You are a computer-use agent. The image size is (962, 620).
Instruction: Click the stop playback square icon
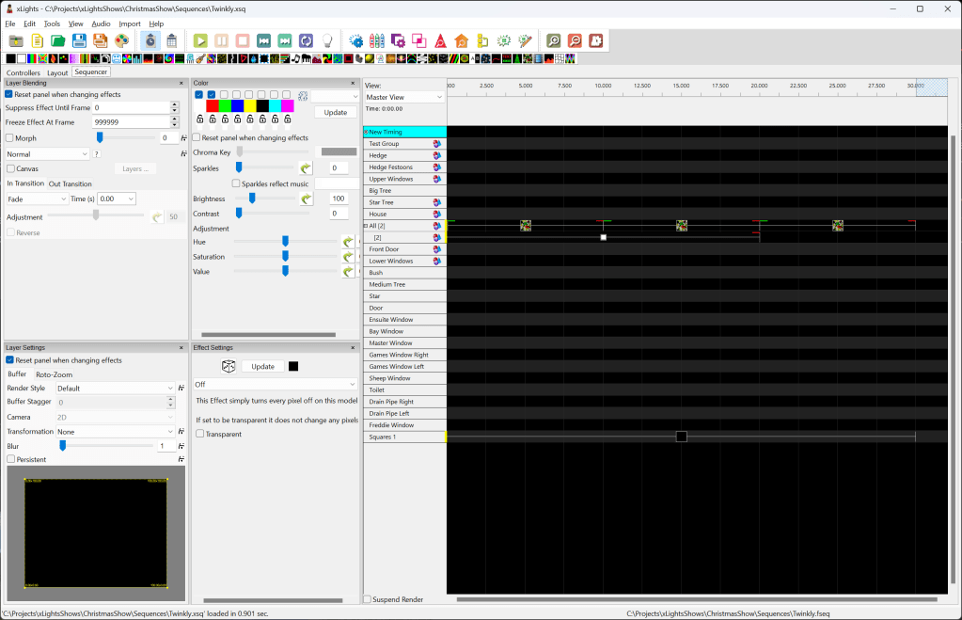(x=243, y=40)
